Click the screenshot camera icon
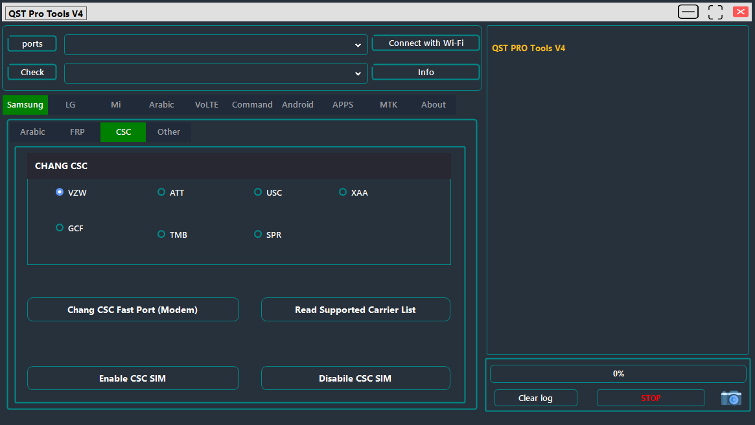 point(731,398)
